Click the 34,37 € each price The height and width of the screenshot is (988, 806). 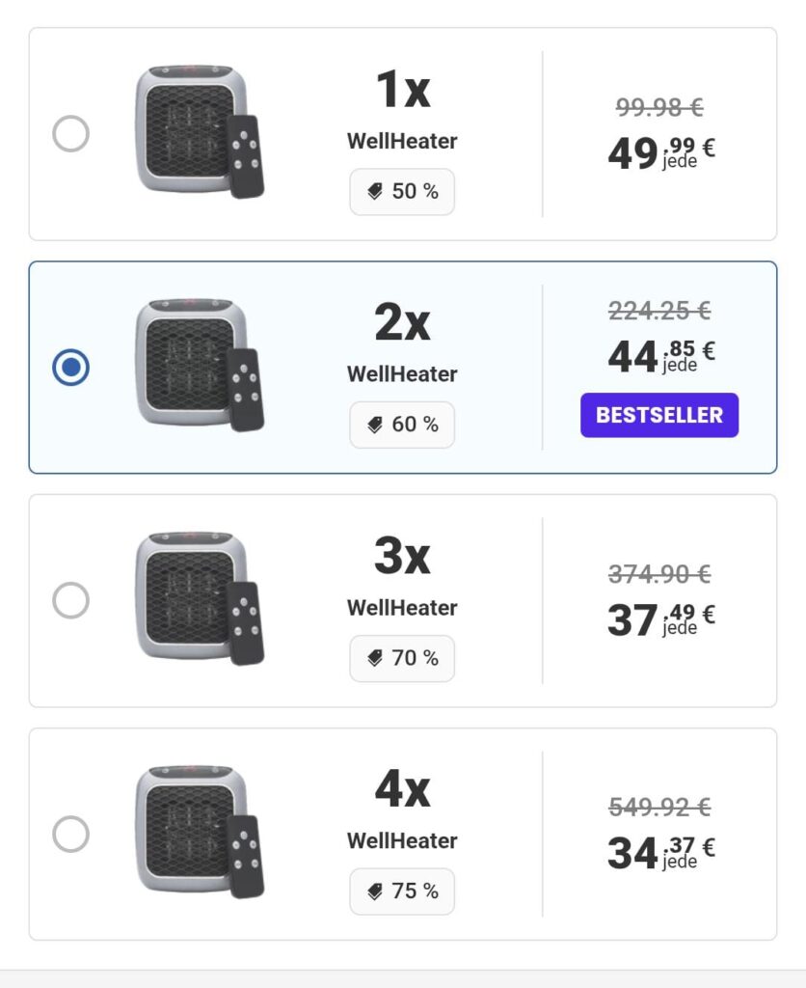click(660, 852)
